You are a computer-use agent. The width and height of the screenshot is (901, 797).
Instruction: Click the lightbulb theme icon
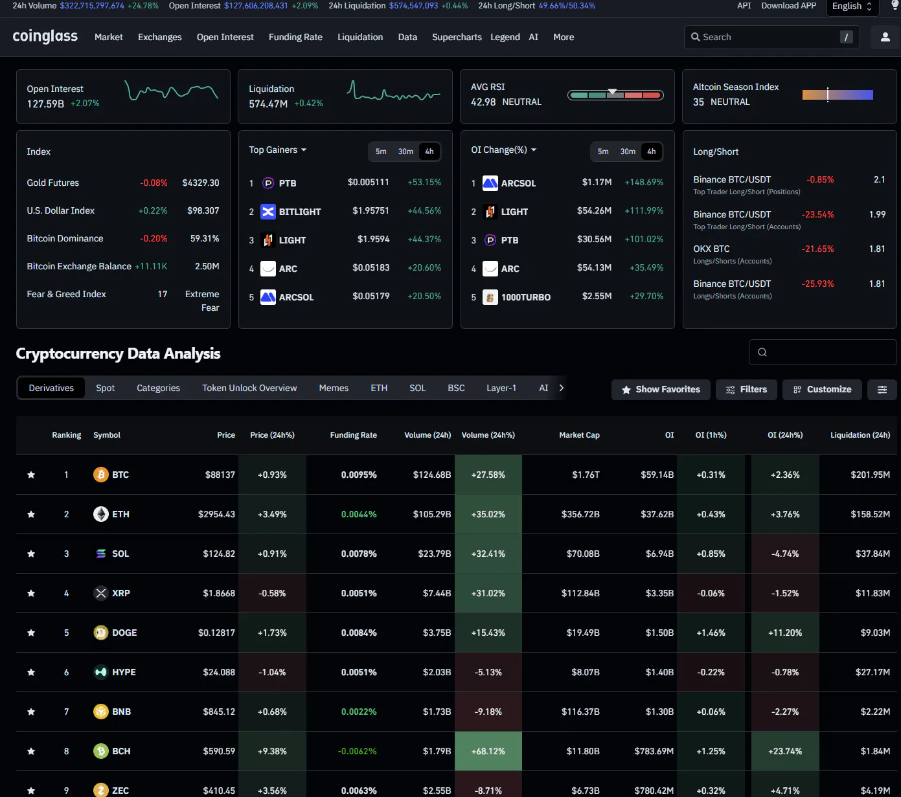click(x=895, y=5)
